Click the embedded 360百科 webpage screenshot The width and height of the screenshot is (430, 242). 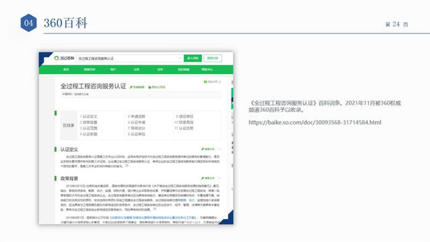[x=136, y=138]
